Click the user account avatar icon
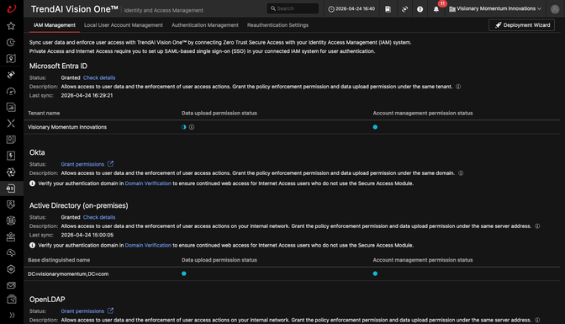The height and width of the screenshot is (324, 565). 555,9
